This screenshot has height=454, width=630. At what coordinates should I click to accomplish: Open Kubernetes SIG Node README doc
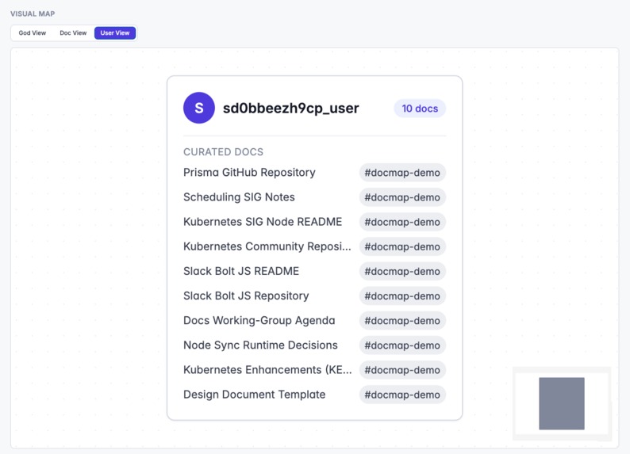tap(263, 222)
